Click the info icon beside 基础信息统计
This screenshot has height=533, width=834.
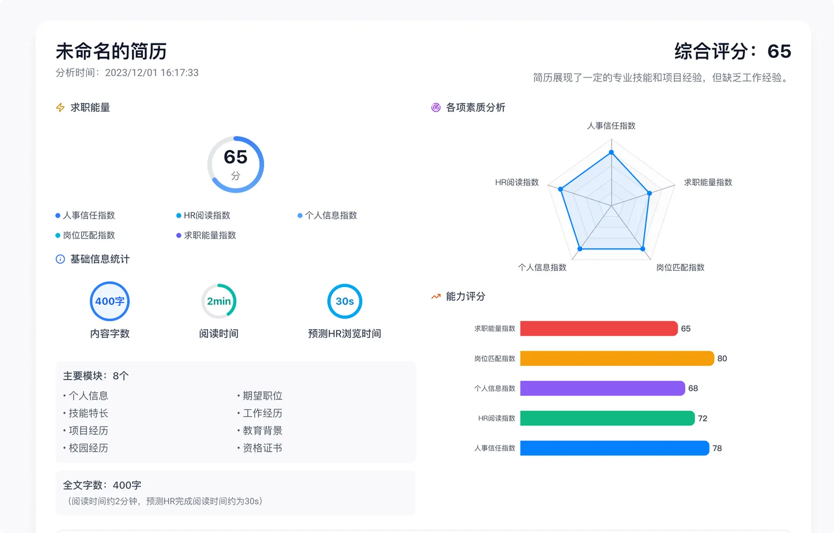click(x=60, y=259)
